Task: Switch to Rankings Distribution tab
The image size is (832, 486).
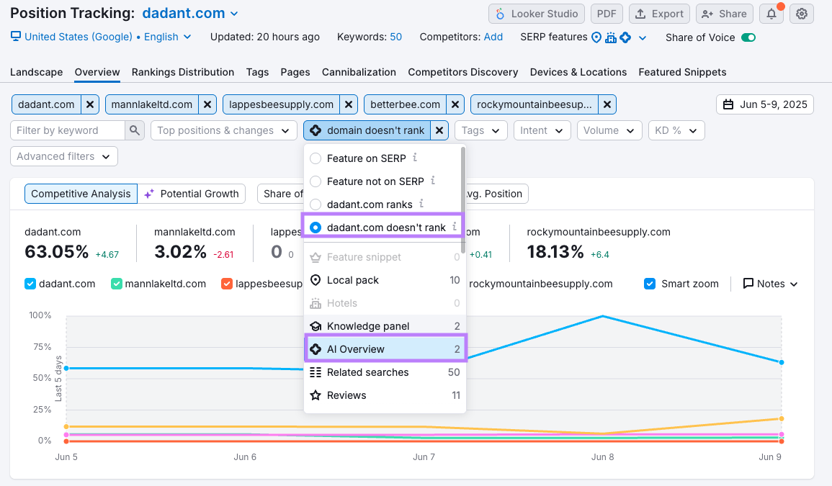Action: [182, 72]
